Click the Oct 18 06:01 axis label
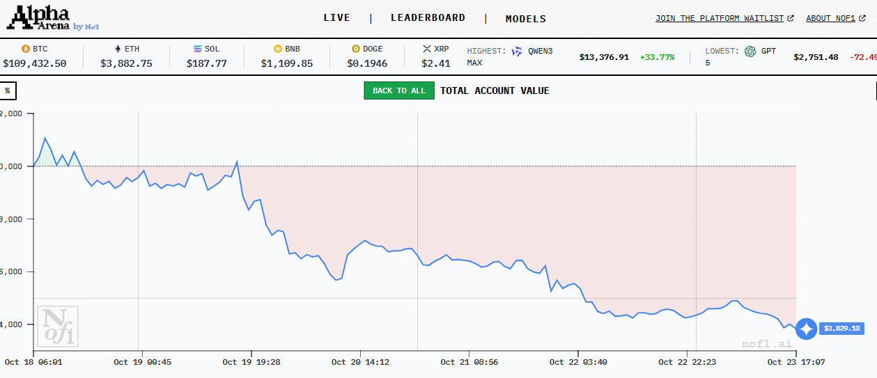 coord(33,362)
